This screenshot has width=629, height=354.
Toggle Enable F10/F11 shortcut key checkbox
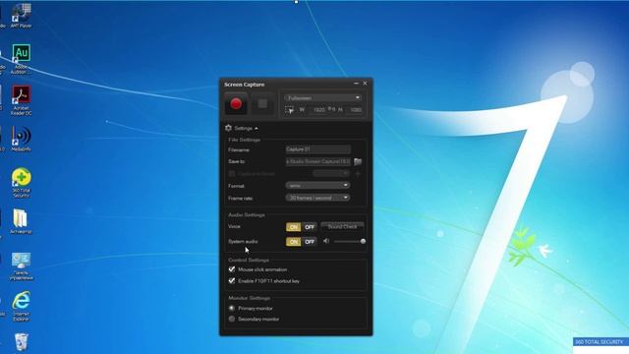pyautogui.click(x=232, y=281)
